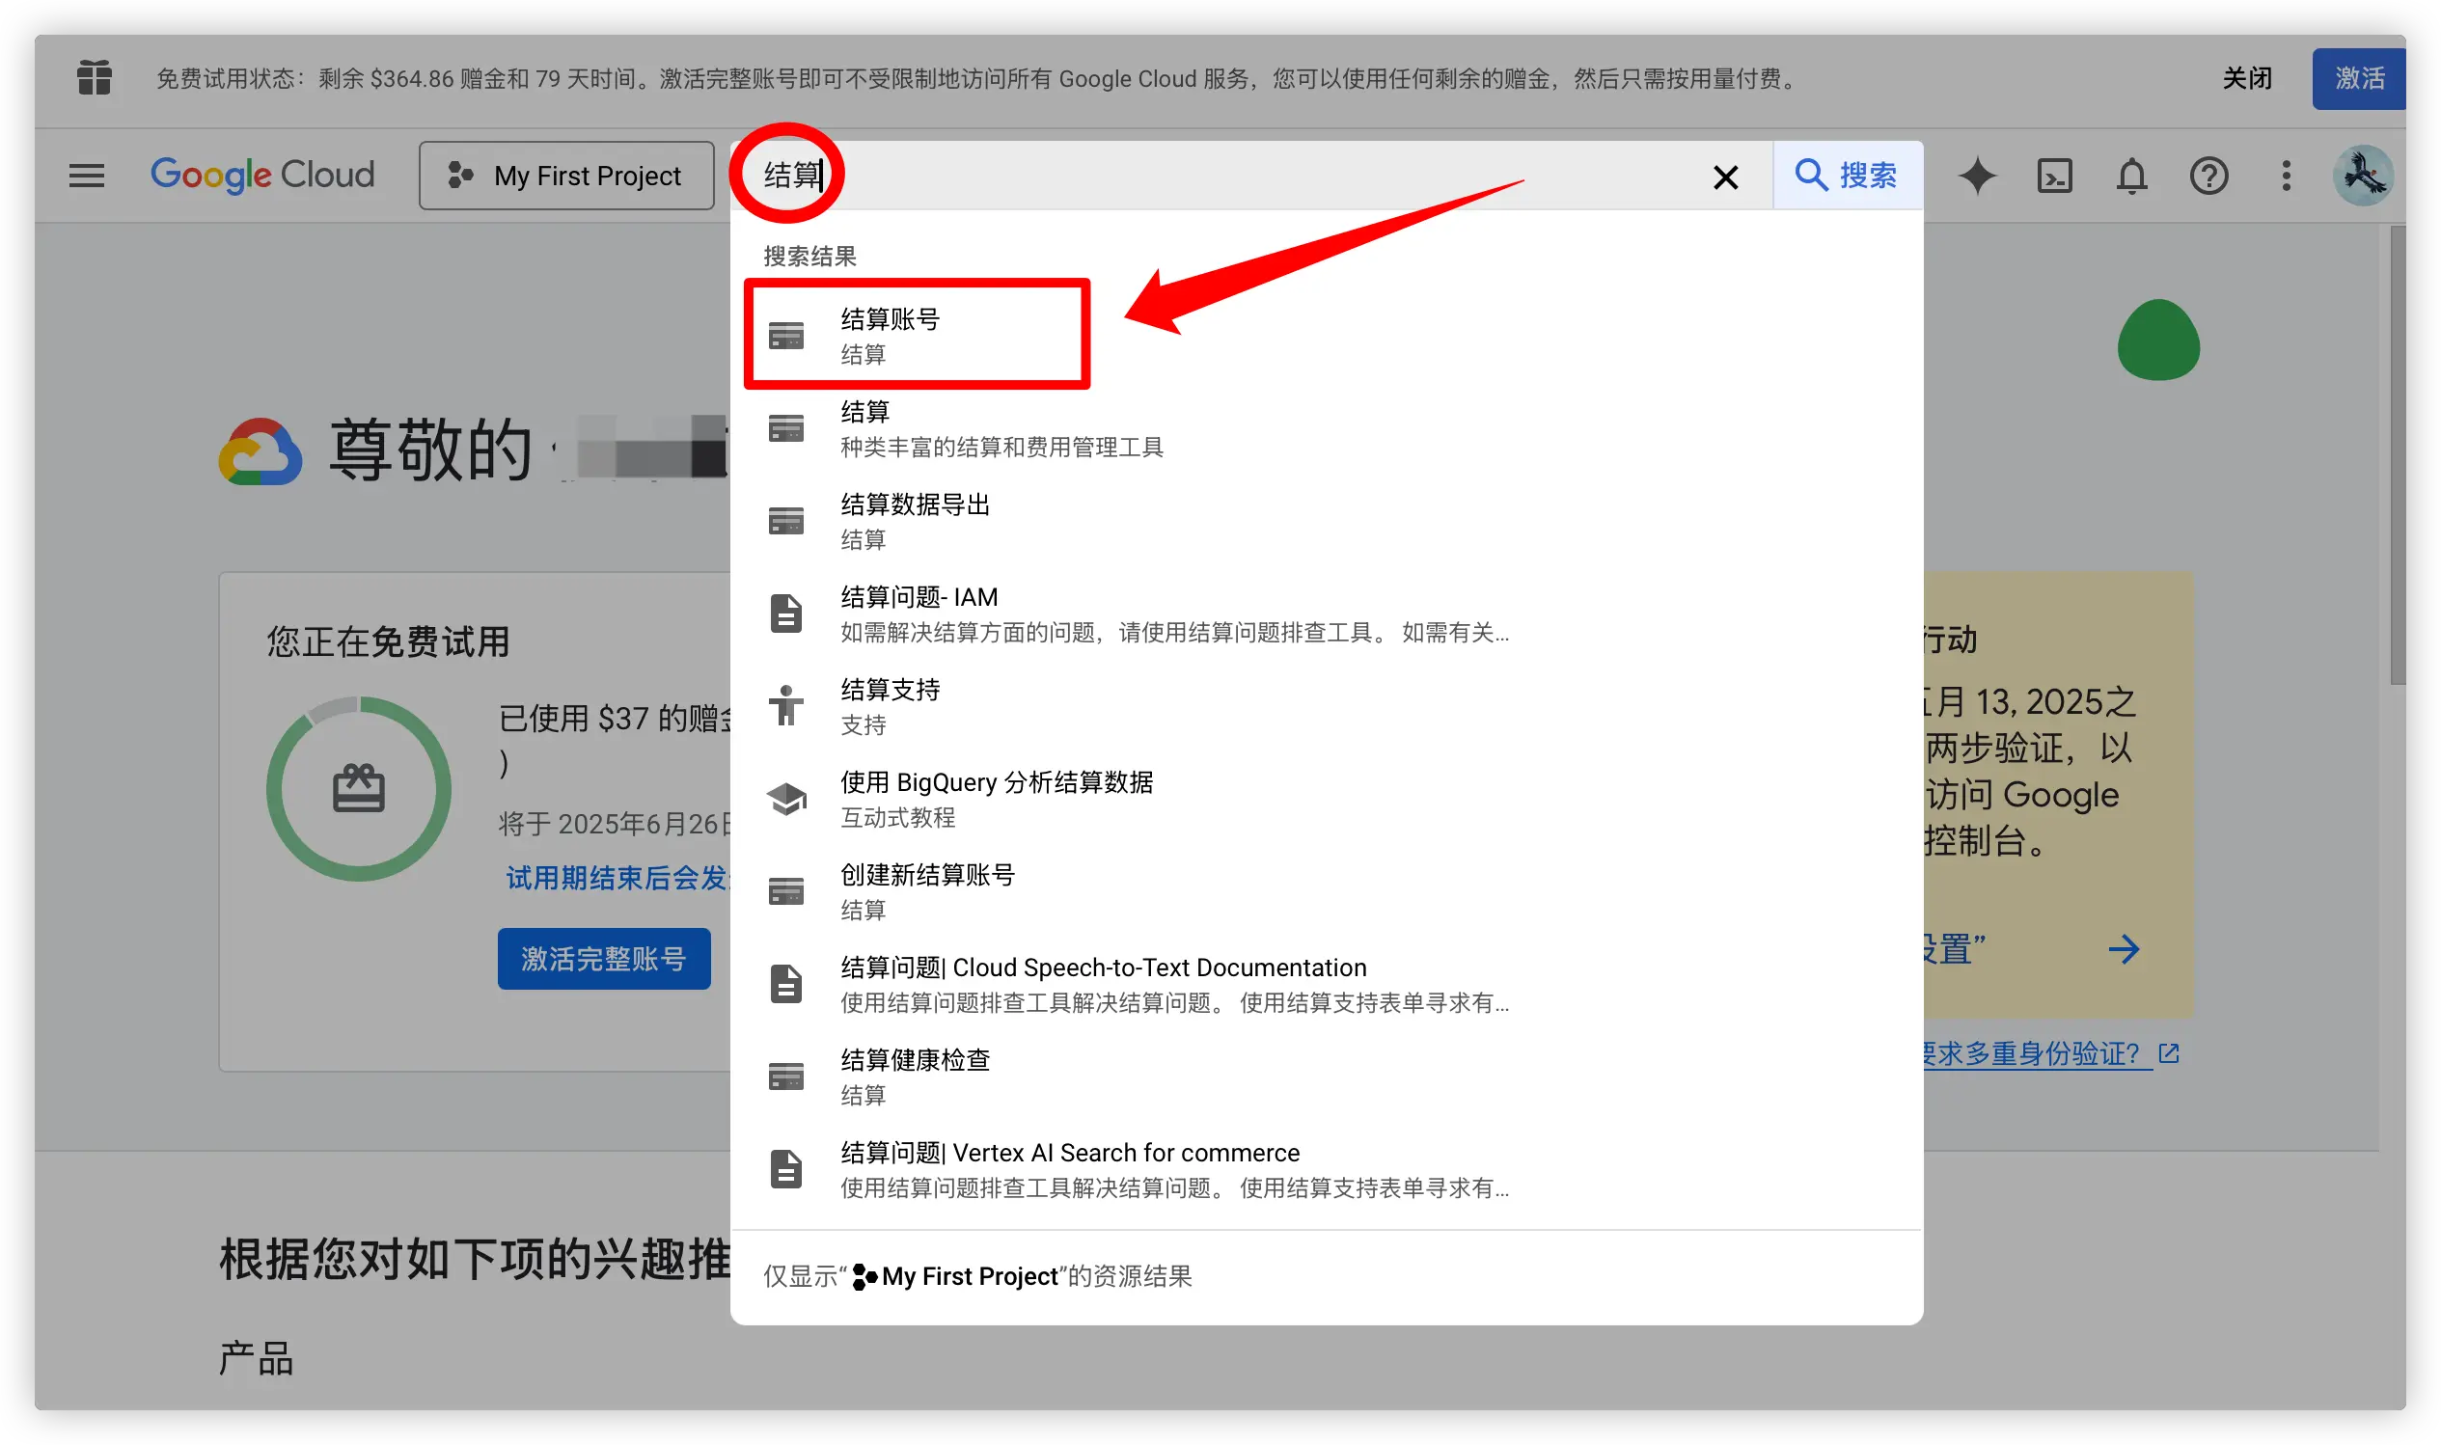Image resolution: width=2441 pixels, height=1445 pixels.
Task: Select the 结算 cost management result
Action: pos(1326,428)
